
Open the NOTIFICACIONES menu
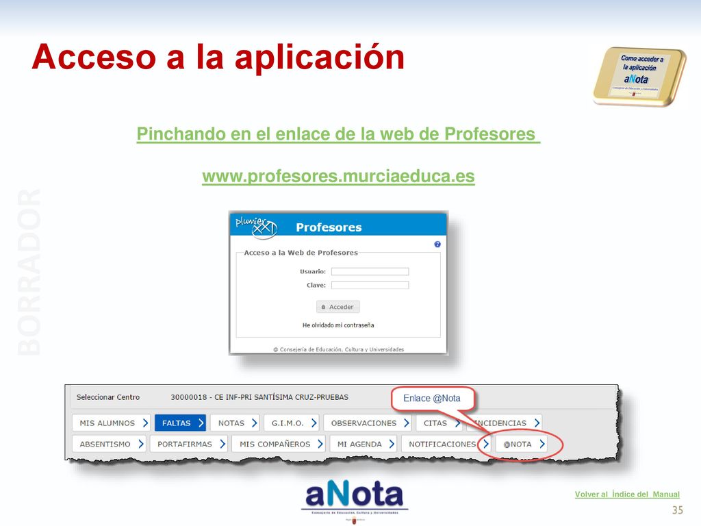click(x=446, y=444)
